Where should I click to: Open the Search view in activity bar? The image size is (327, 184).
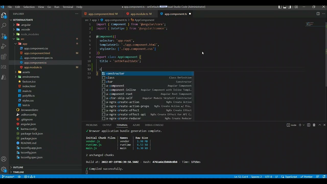[x=4, y=26]
